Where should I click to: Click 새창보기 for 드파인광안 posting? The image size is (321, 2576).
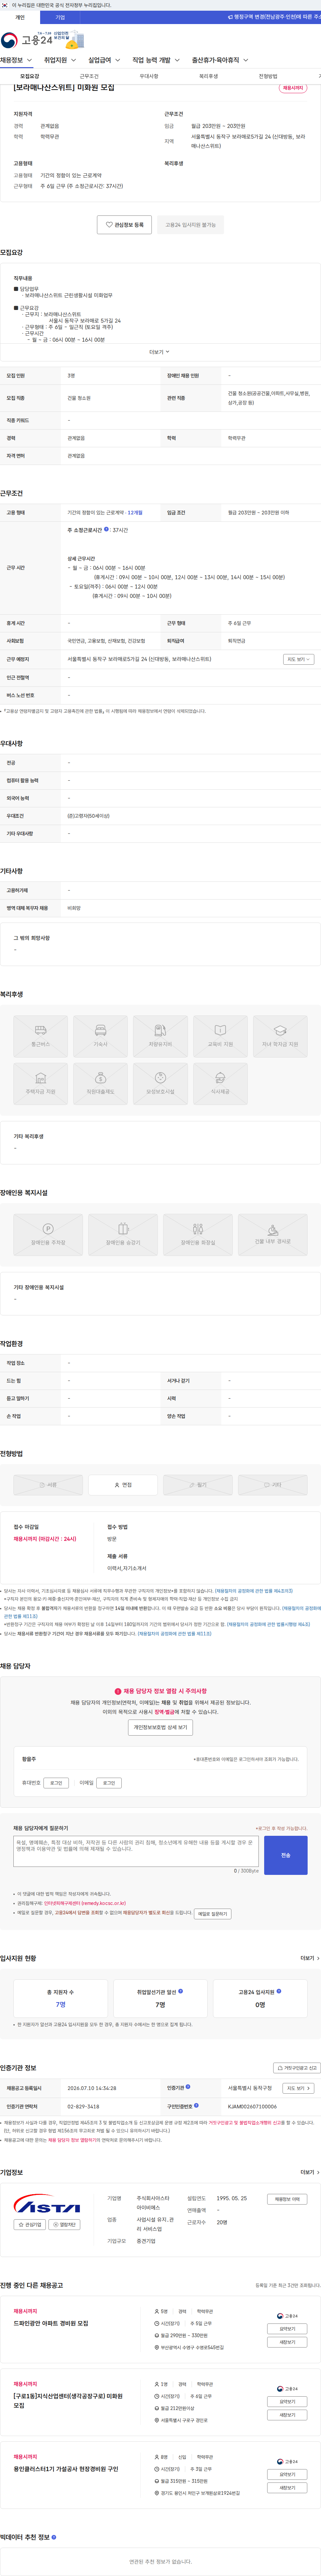287,2342
